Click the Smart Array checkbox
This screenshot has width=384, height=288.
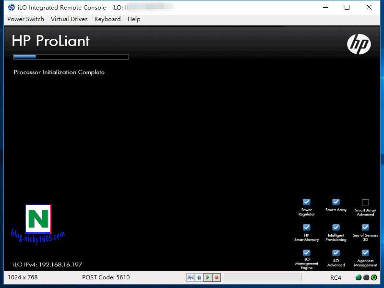pos(336,202)
